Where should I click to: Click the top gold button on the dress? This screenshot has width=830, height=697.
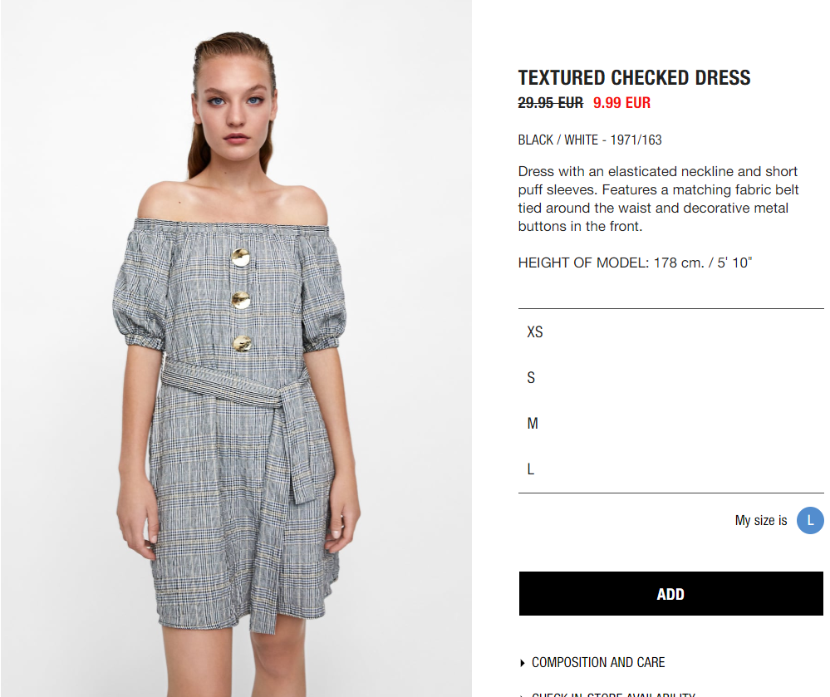(241, 258)
